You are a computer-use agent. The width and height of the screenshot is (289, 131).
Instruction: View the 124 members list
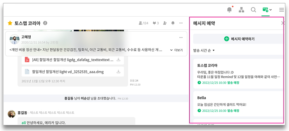tap(143, 23)
